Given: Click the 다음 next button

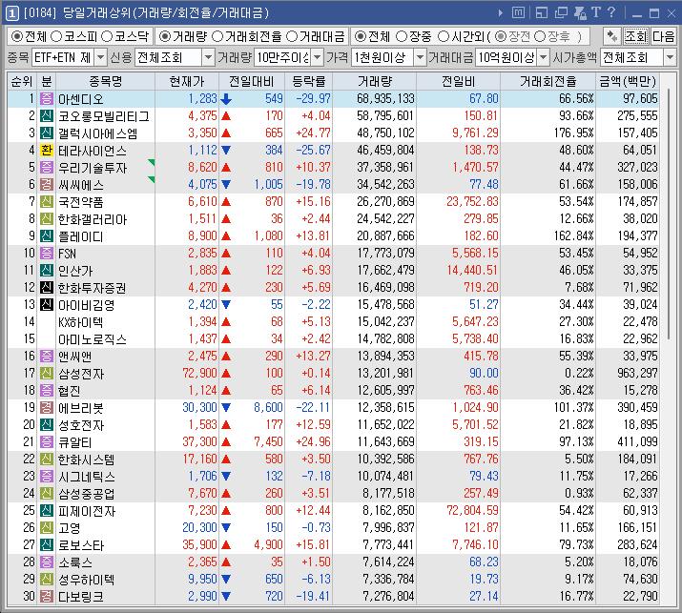Looking at the screenshot, I should pyautogui.click(x=663, y=36).
